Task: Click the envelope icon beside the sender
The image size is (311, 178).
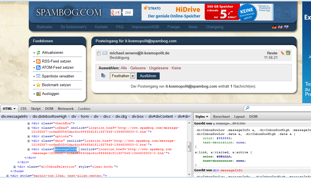Action: 105,53
